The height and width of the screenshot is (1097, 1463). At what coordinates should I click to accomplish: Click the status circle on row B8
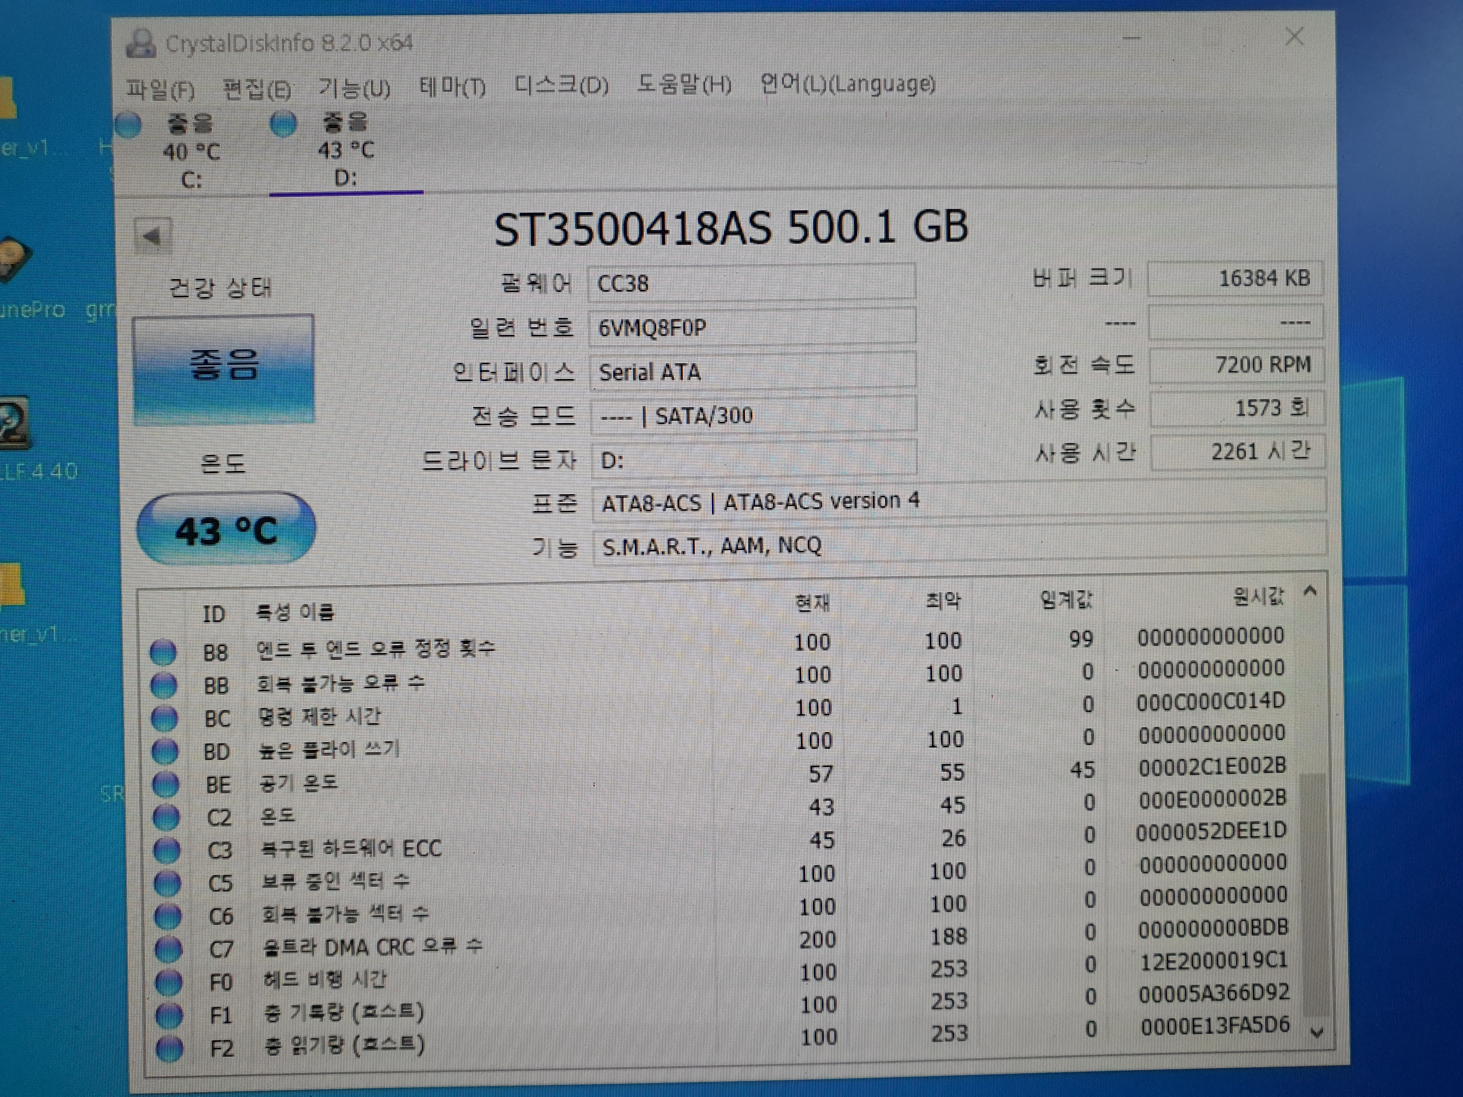point(163,652)
